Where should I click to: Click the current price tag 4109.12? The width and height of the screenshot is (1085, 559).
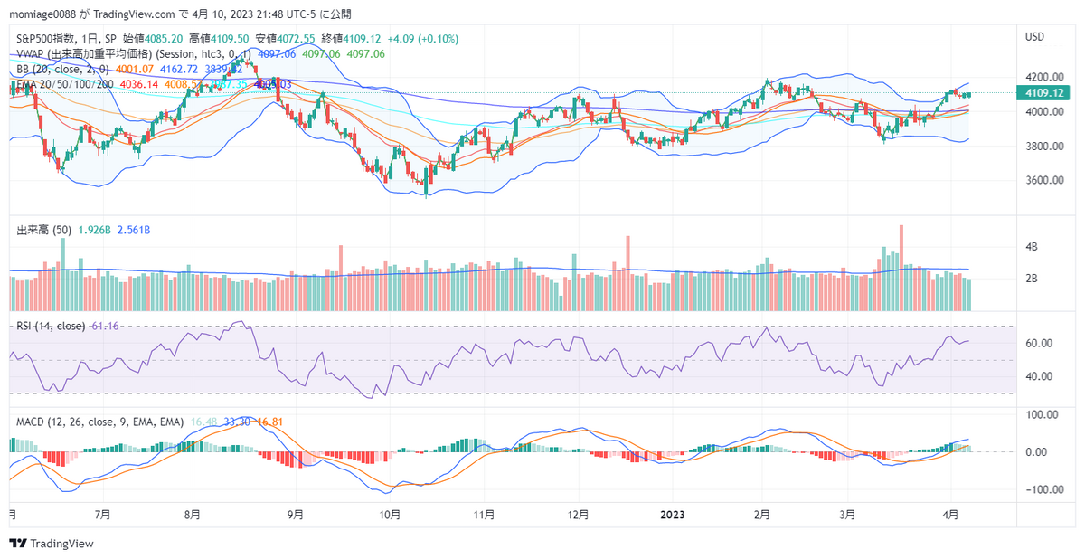[1043, 92]
